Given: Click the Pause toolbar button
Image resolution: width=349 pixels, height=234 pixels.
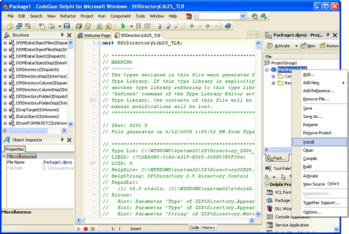Looking at the screenshot, I should point(138,26).
